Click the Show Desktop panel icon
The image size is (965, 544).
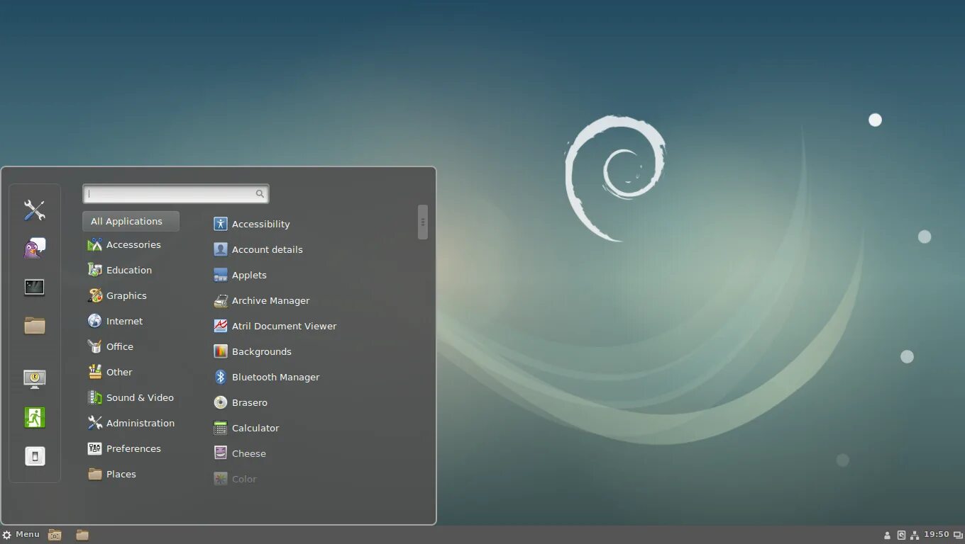point(55,535)
